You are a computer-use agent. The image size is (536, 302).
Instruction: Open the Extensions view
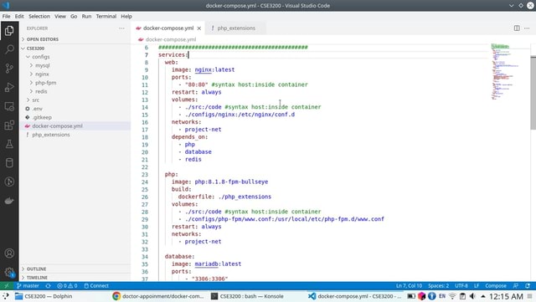[x=9, y=125]
